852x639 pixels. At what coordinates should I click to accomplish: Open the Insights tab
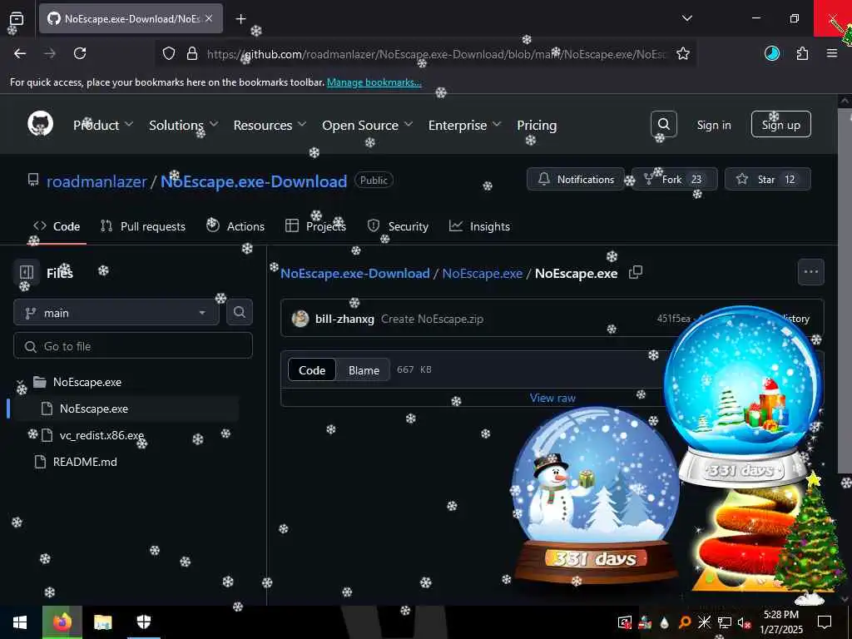pyautogui.click(x=479, y=226)
